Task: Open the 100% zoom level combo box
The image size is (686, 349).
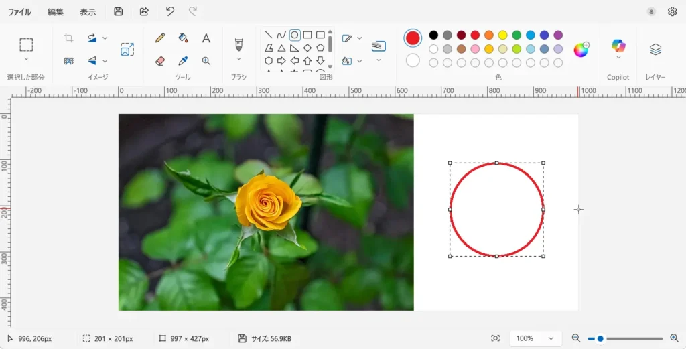Action: [535, 338]
